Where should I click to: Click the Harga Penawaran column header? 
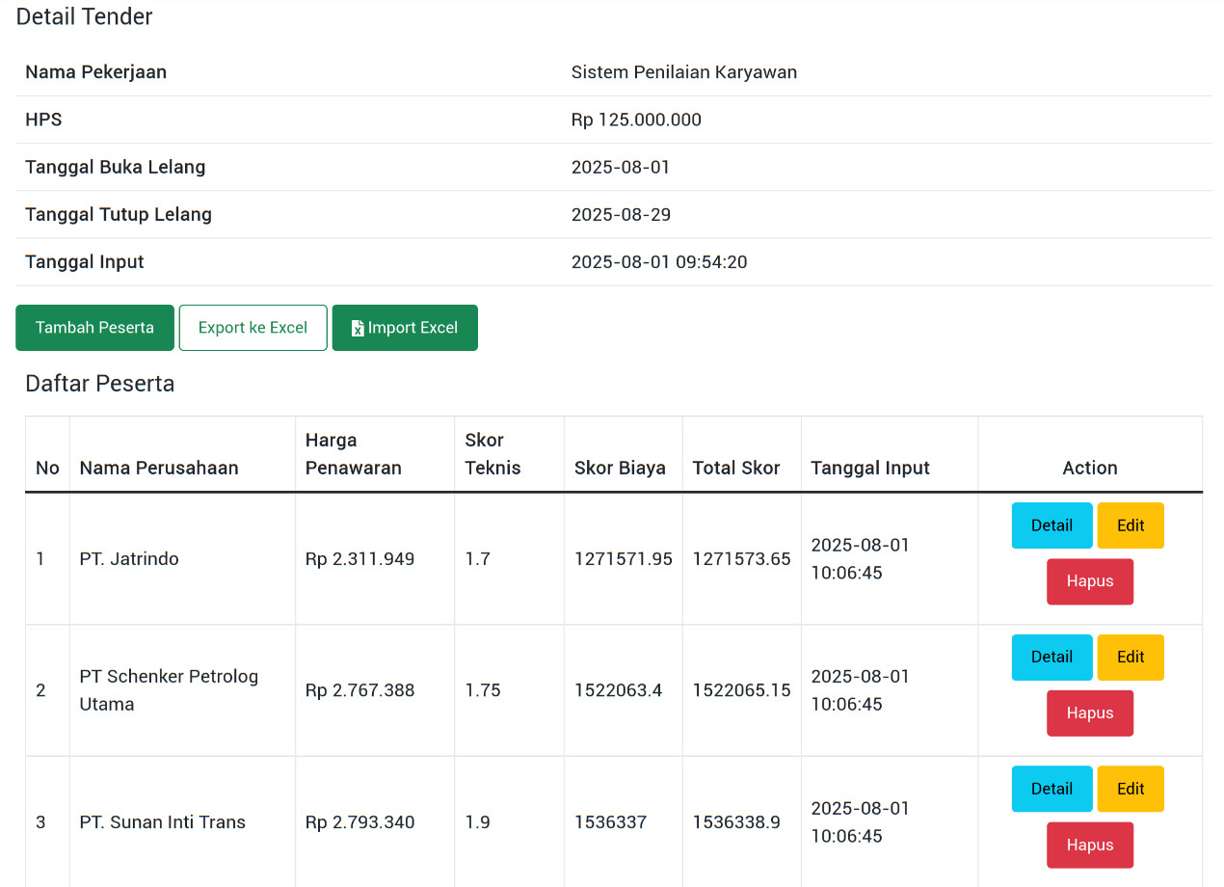click(x=354, y=454)
